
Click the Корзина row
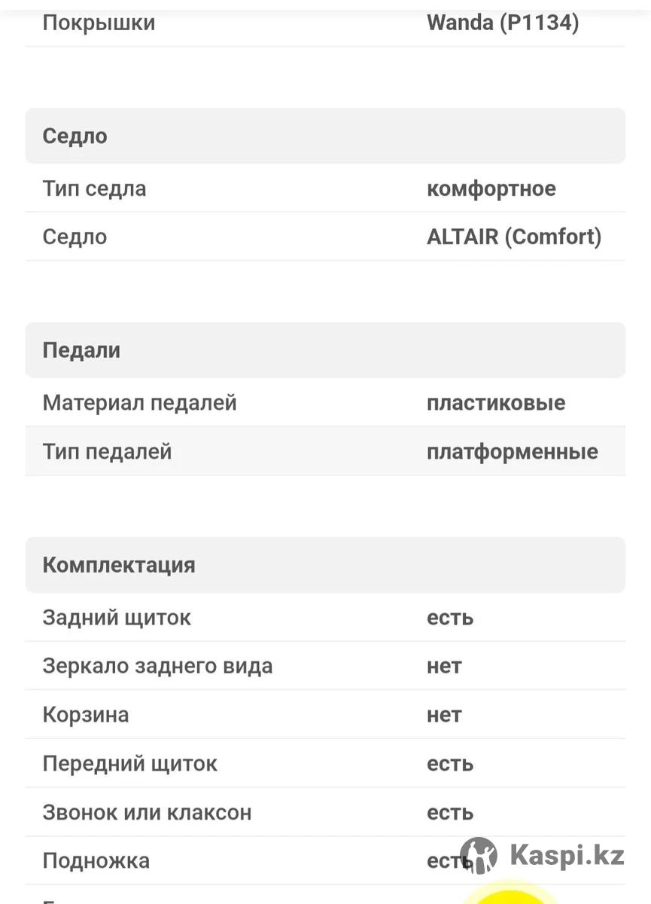tap(325, 715)
